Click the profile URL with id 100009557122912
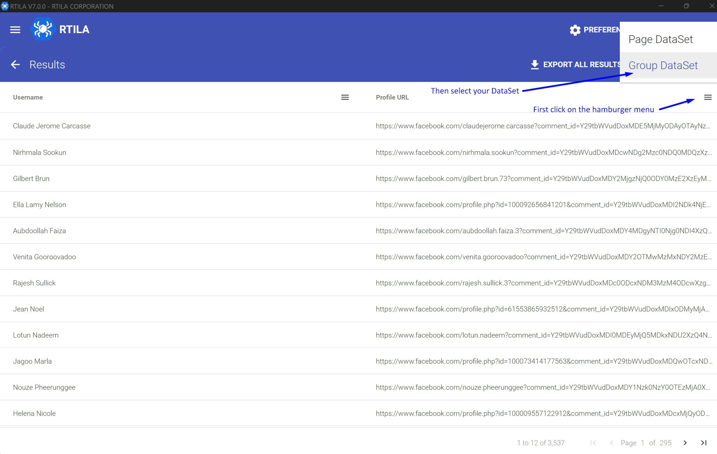The height and width of the screenshot is (454, 717). pyautogui.click(x=543, y=413)
